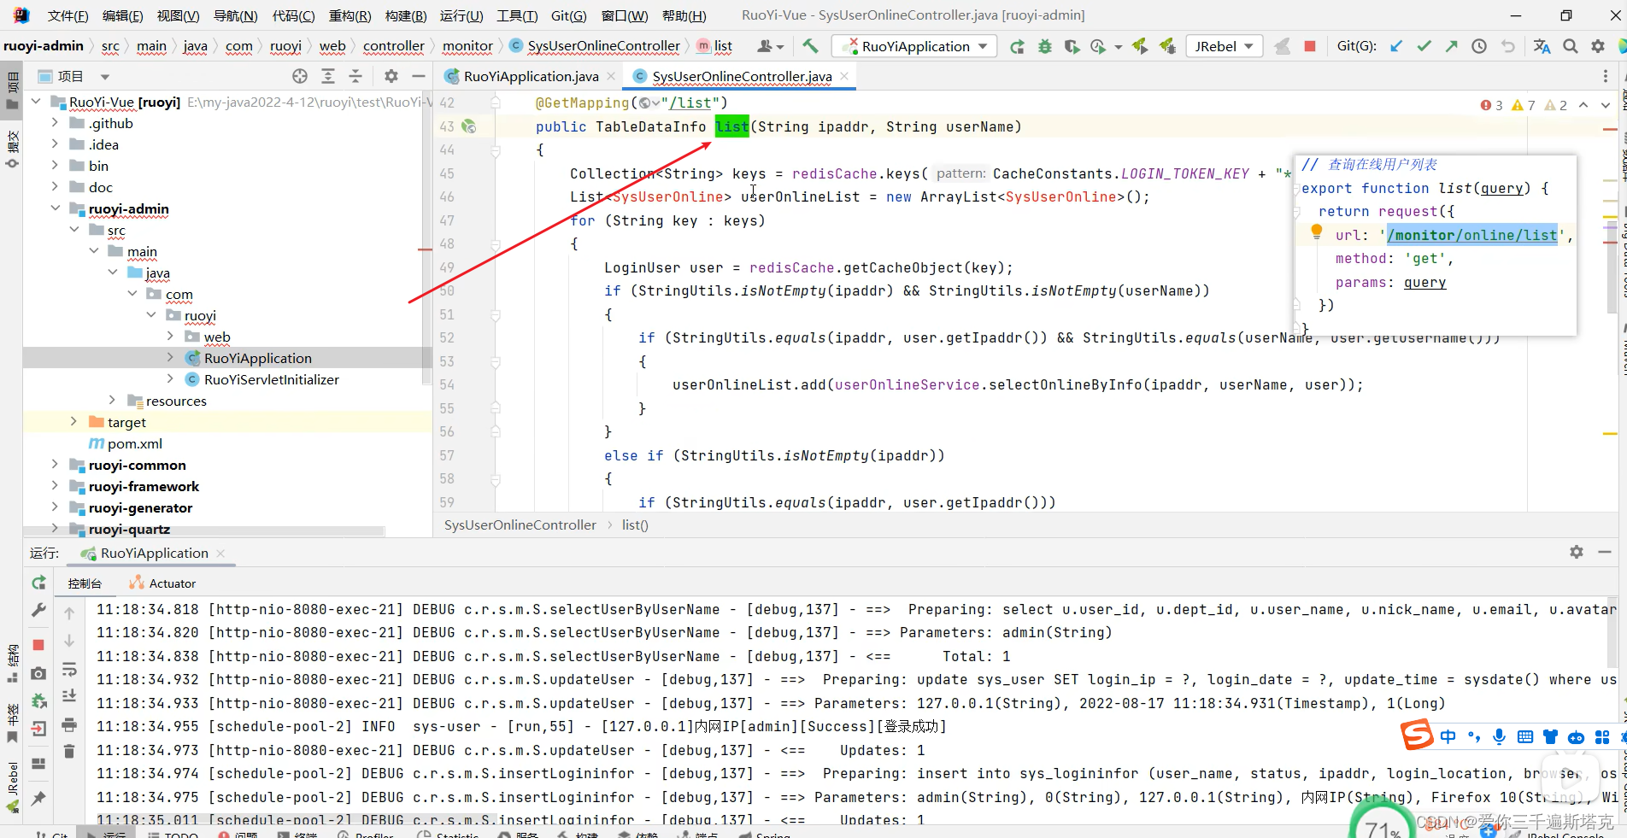Open the 运行(U) menu
Viewport: 1627px width, 838px height.
[x=461, y=15]
